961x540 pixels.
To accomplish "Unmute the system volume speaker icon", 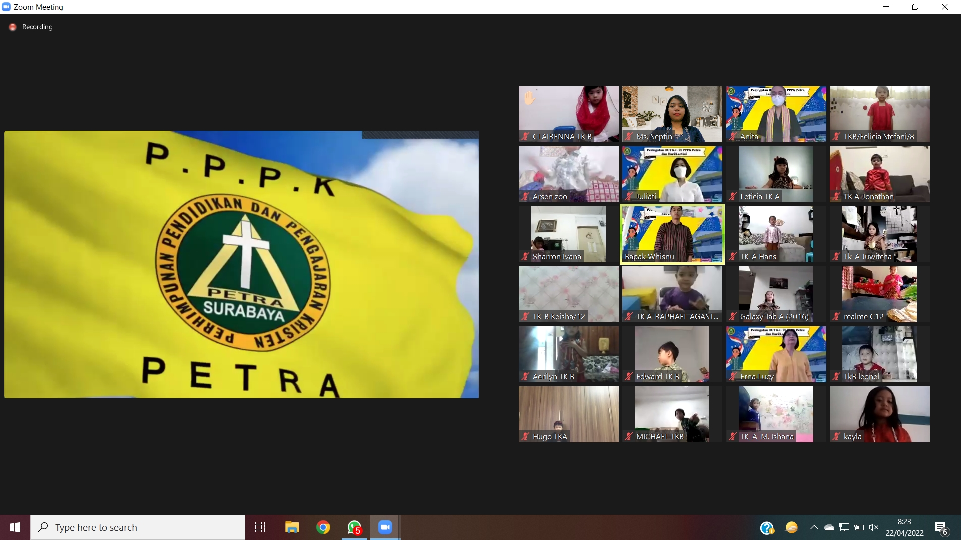I will point(874,527).
